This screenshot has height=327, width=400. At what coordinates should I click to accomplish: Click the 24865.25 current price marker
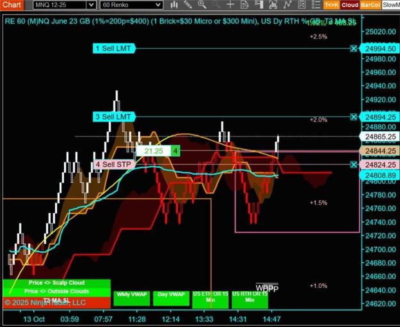(x=380, y=137)
